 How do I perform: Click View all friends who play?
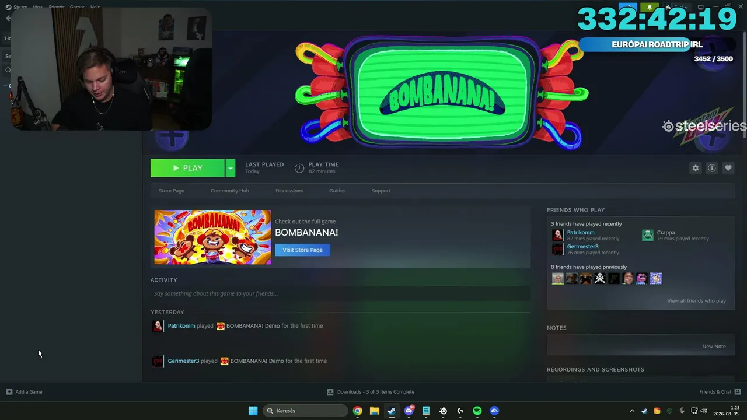[696, 301]
